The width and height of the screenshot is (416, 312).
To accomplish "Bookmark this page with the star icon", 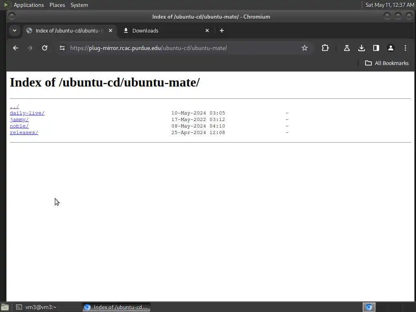I will [305, 48].
